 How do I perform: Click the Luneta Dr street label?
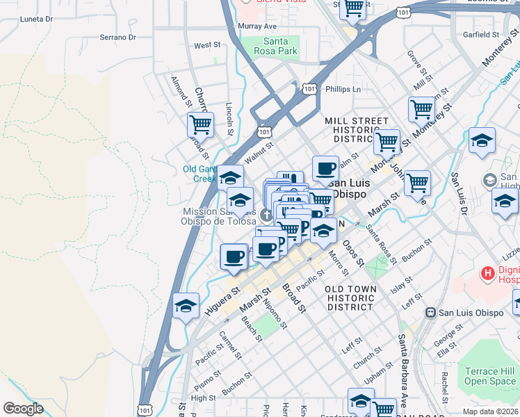pos(36,19)
